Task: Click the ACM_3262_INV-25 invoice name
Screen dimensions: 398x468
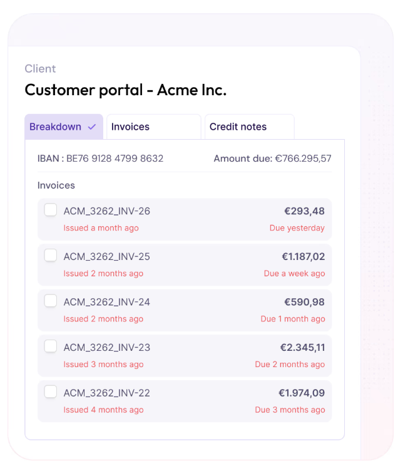Action: coord(107,257)
